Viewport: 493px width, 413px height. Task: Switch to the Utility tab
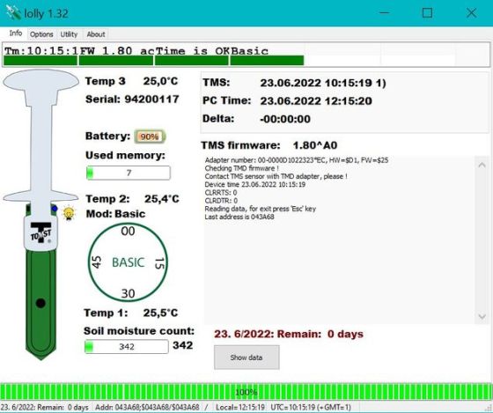tap(69, 34)
